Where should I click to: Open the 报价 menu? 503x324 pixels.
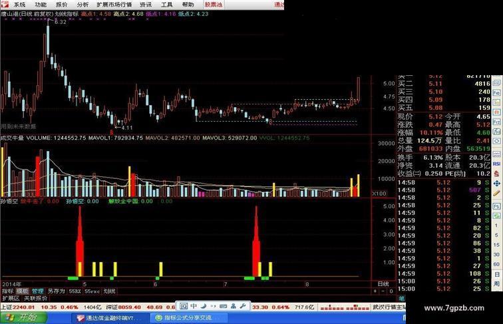click(62, 5)
